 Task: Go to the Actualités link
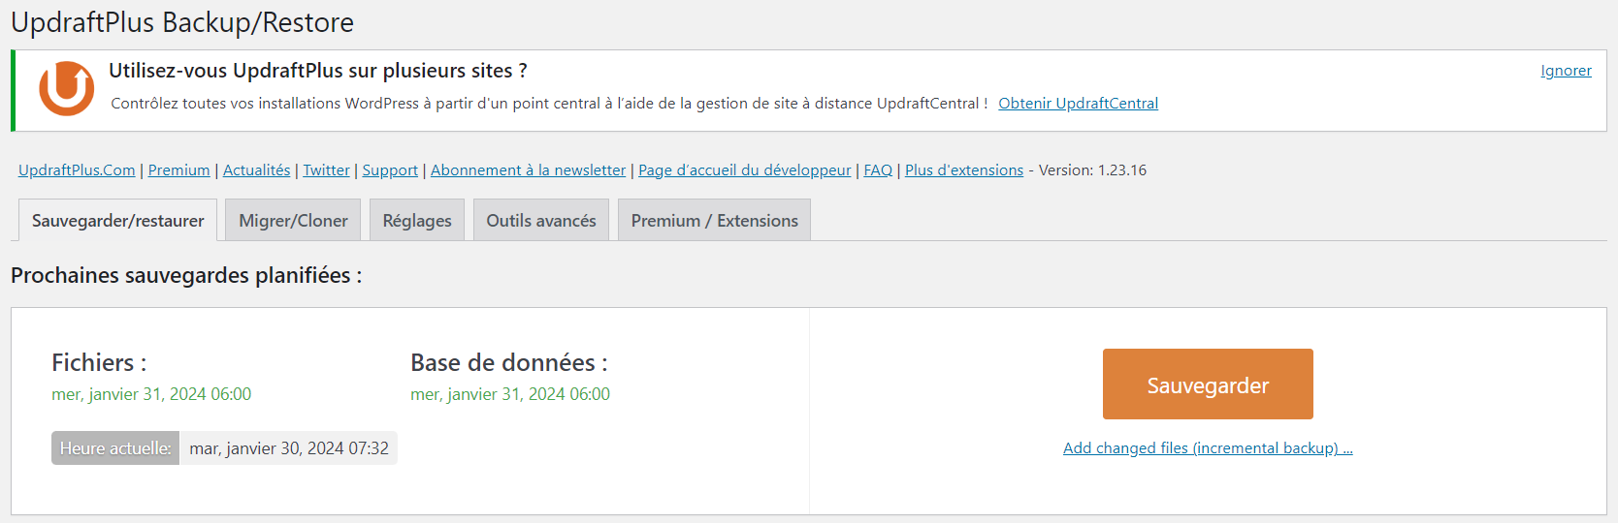click(256, 170)
